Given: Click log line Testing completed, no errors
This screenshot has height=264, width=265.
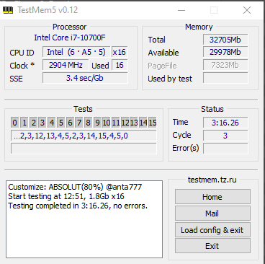Looking at the screenshot, I should pyautogui.click(x=78, y=206).
